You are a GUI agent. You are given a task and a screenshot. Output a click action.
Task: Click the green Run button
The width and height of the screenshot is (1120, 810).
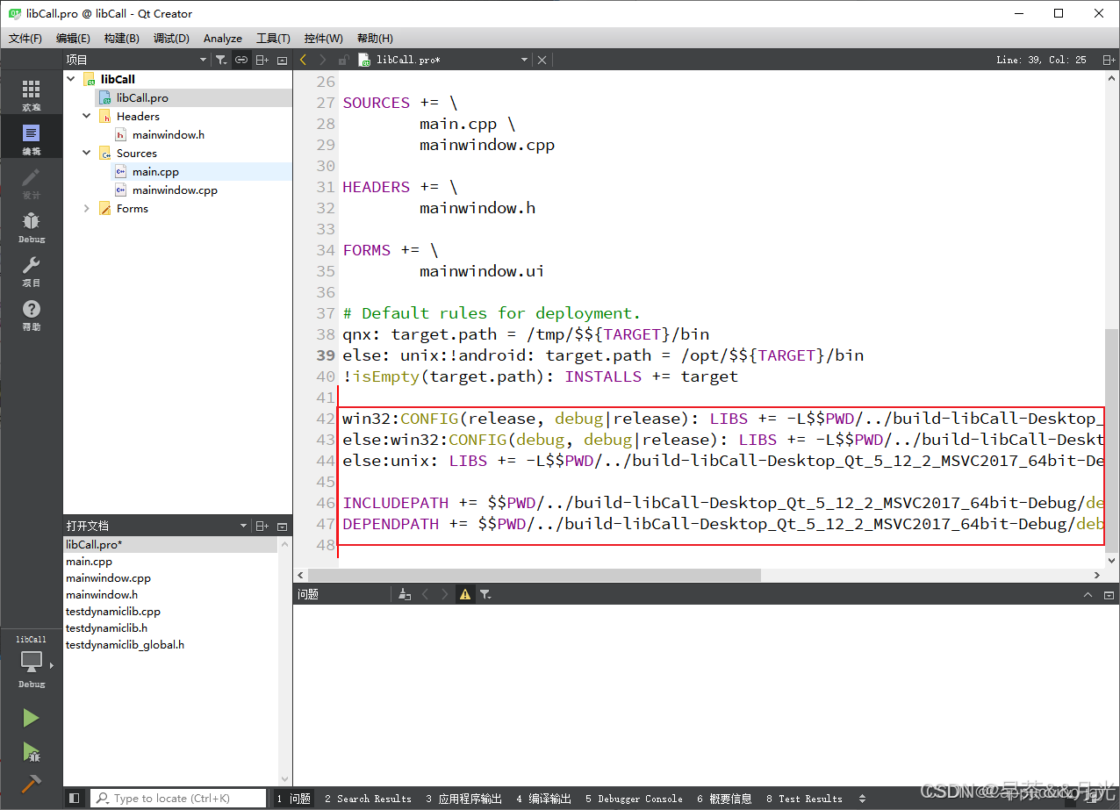point(31,718)
